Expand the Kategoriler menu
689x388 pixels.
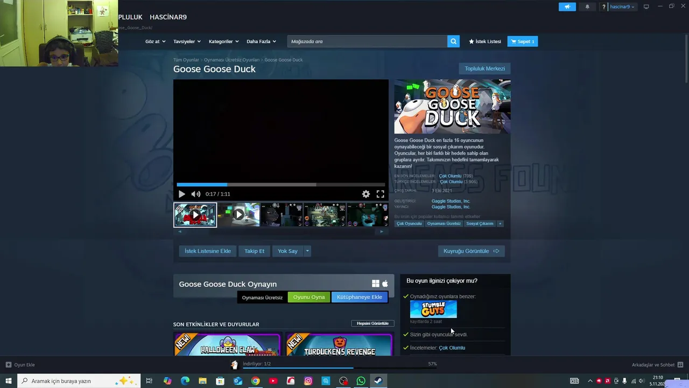223,41
